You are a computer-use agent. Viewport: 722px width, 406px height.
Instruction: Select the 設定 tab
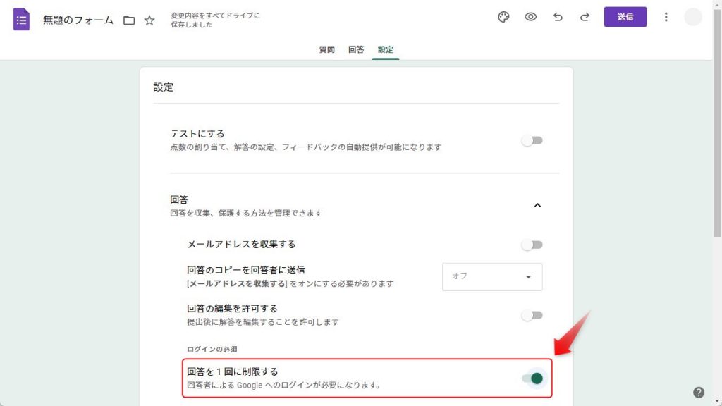tap(386, 49)
